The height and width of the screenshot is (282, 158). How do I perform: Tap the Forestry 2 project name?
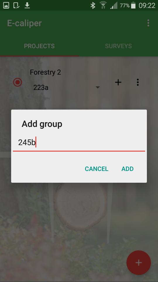pyautogui.click(x=45, y=72)
